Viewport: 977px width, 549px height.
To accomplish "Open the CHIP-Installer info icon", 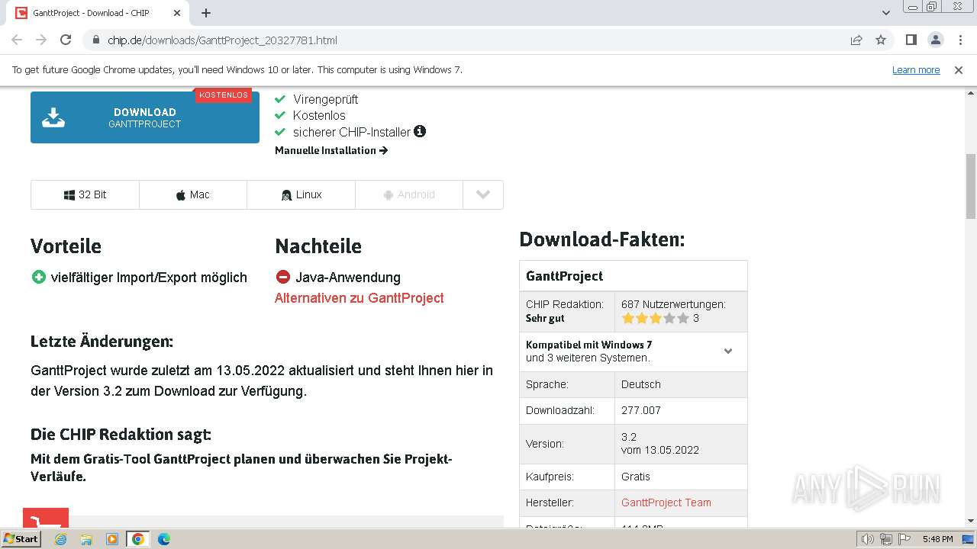I will point(420,131).
